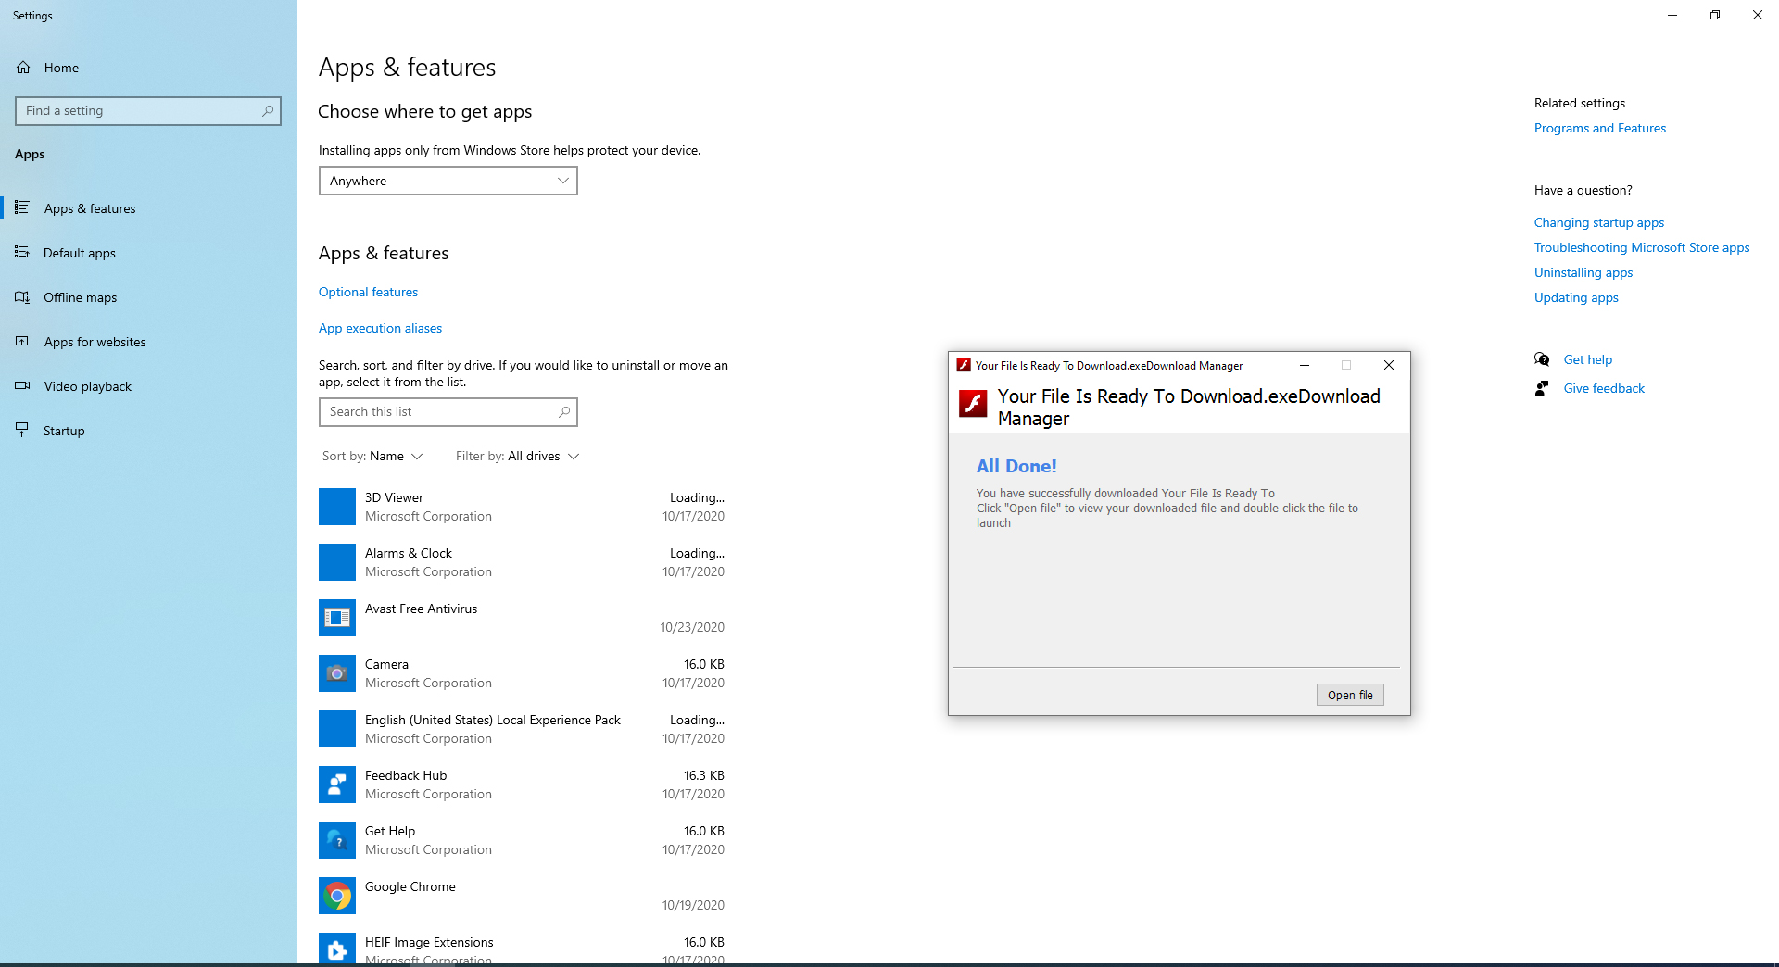Click Open file in Download Manager
The width and height of the screenshot is (1779, 967).
pyautogui.click(x=1350, y=695)
